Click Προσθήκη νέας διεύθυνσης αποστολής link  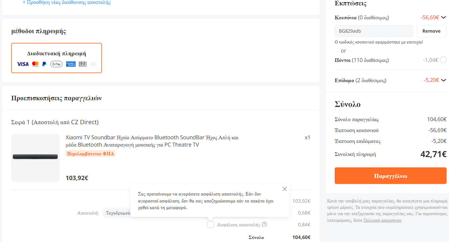point(67,3)
